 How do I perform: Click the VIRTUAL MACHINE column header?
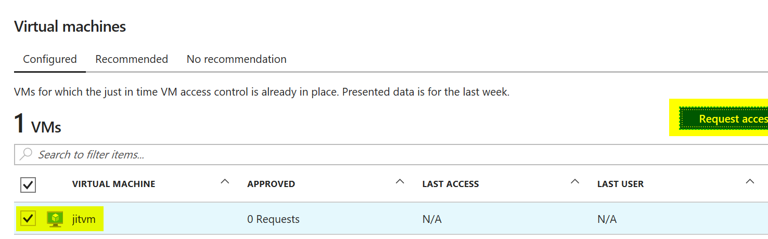click(113, 184)
